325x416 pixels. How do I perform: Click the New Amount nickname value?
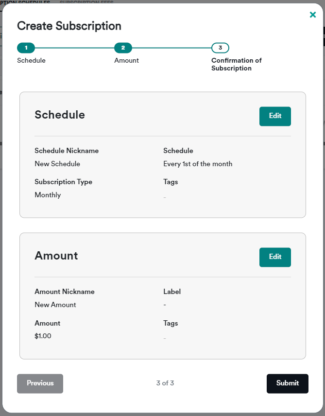click(x=55, y=305)
